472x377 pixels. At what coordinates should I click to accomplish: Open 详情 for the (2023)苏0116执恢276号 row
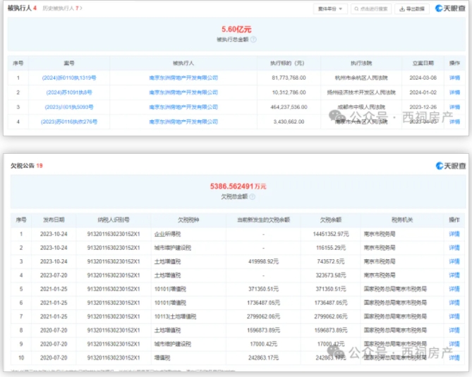454,121
